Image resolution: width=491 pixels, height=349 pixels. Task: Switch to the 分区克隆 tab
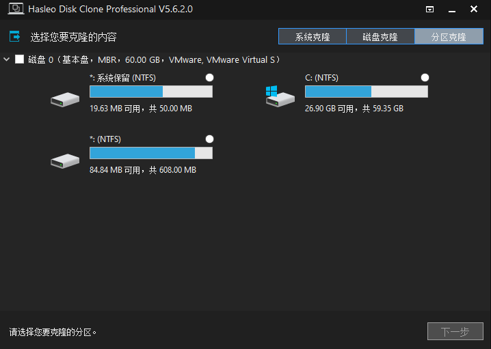click(x=449, y=37)
